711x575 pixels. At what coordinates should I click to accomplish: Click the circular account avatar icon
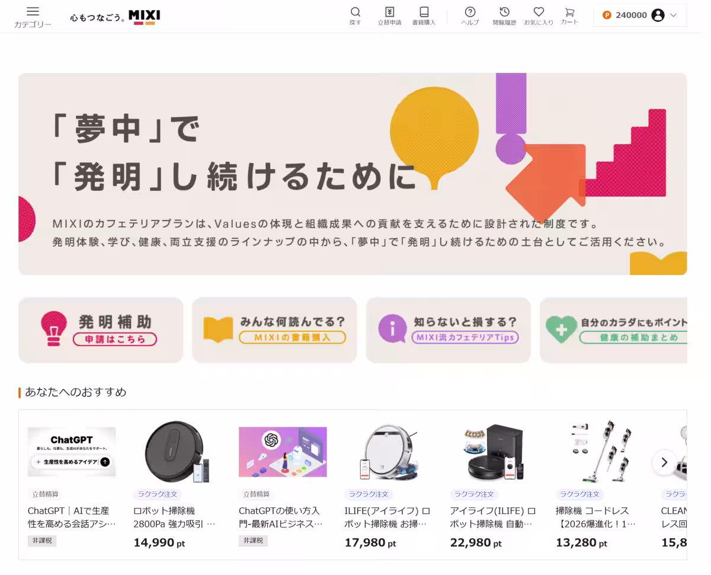(x=658, y=16)
